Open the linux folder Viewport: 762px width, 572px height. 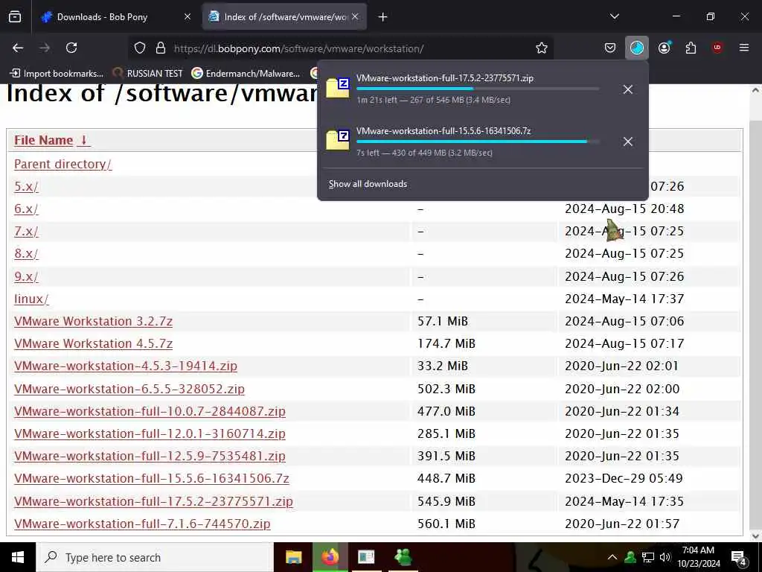(31, 299)
